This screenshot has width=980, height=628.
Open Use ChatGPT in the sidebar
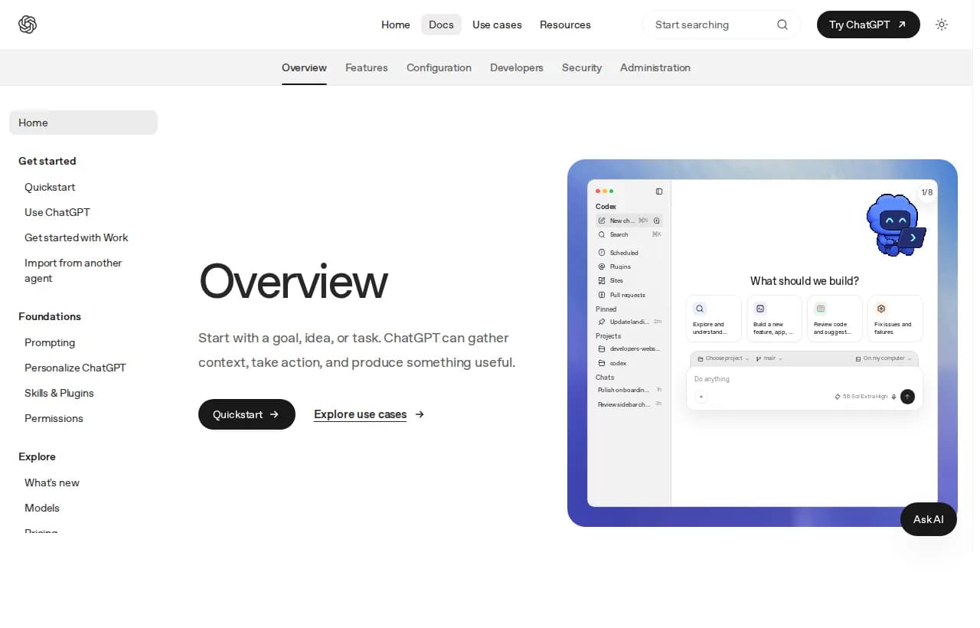coord(57,212)
